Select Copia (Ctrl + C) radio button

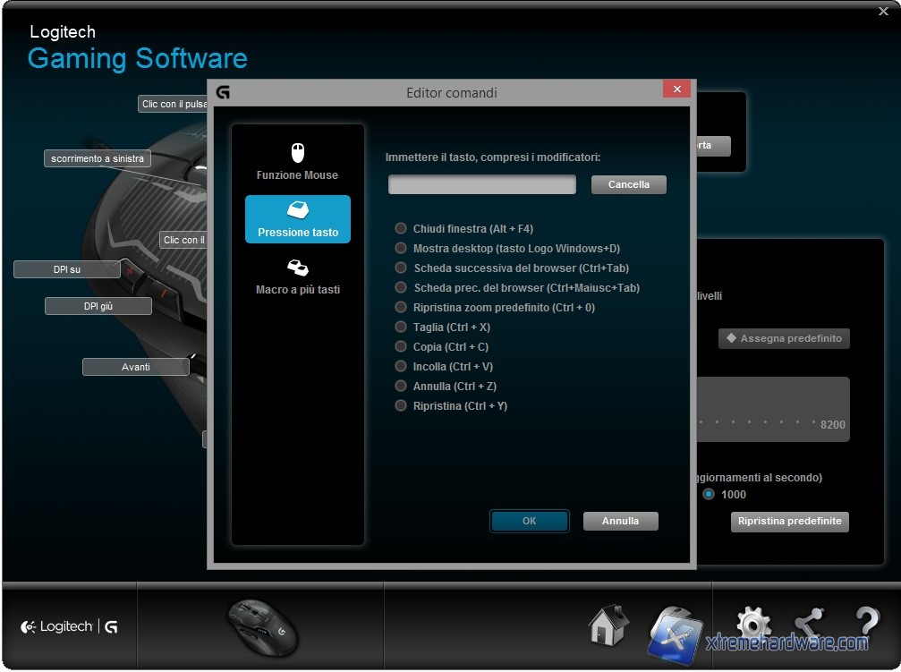click(x=401, y=347)
